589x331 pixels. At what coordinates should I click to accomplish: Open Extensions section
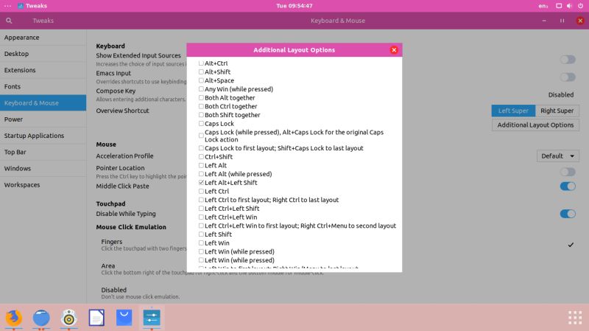(43, 70)
